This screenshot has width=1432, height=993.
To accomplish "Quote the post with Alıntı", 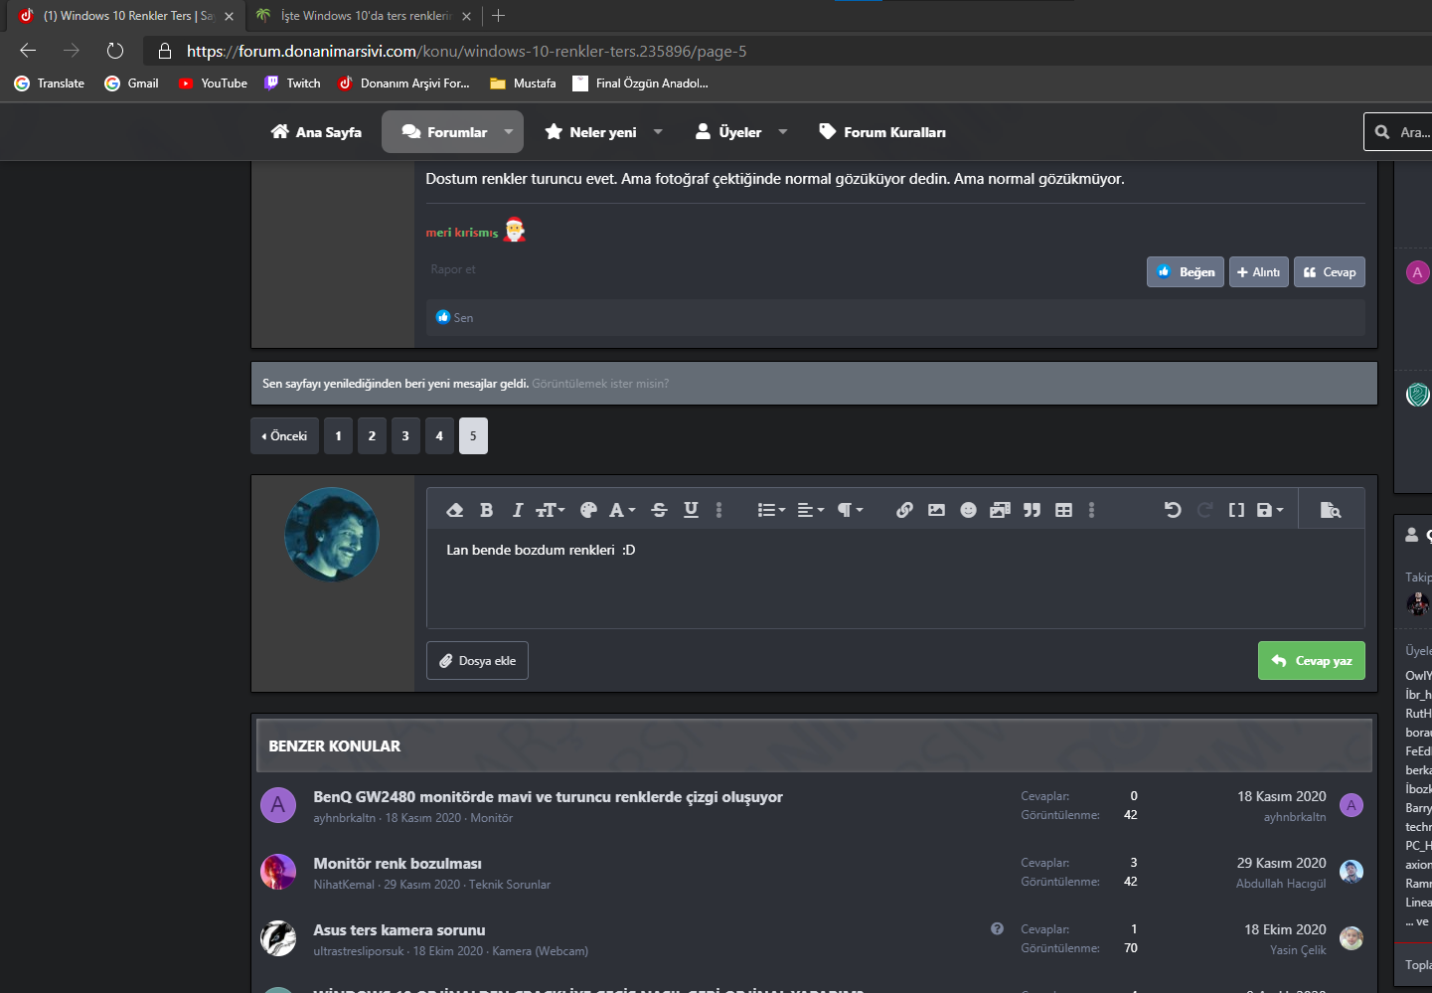I will click(x=1259, y=272).
